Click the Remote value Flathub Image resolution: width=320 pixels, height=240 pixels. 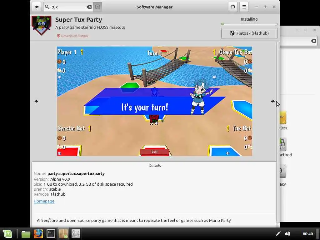point(58,194)
